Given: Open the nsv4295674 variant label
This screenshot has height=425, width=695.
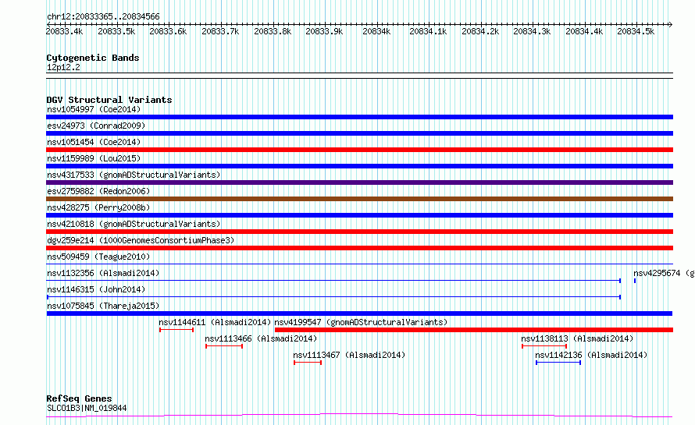Looking at the screenshot, I should pyautogui.click(x=664, y=273).
